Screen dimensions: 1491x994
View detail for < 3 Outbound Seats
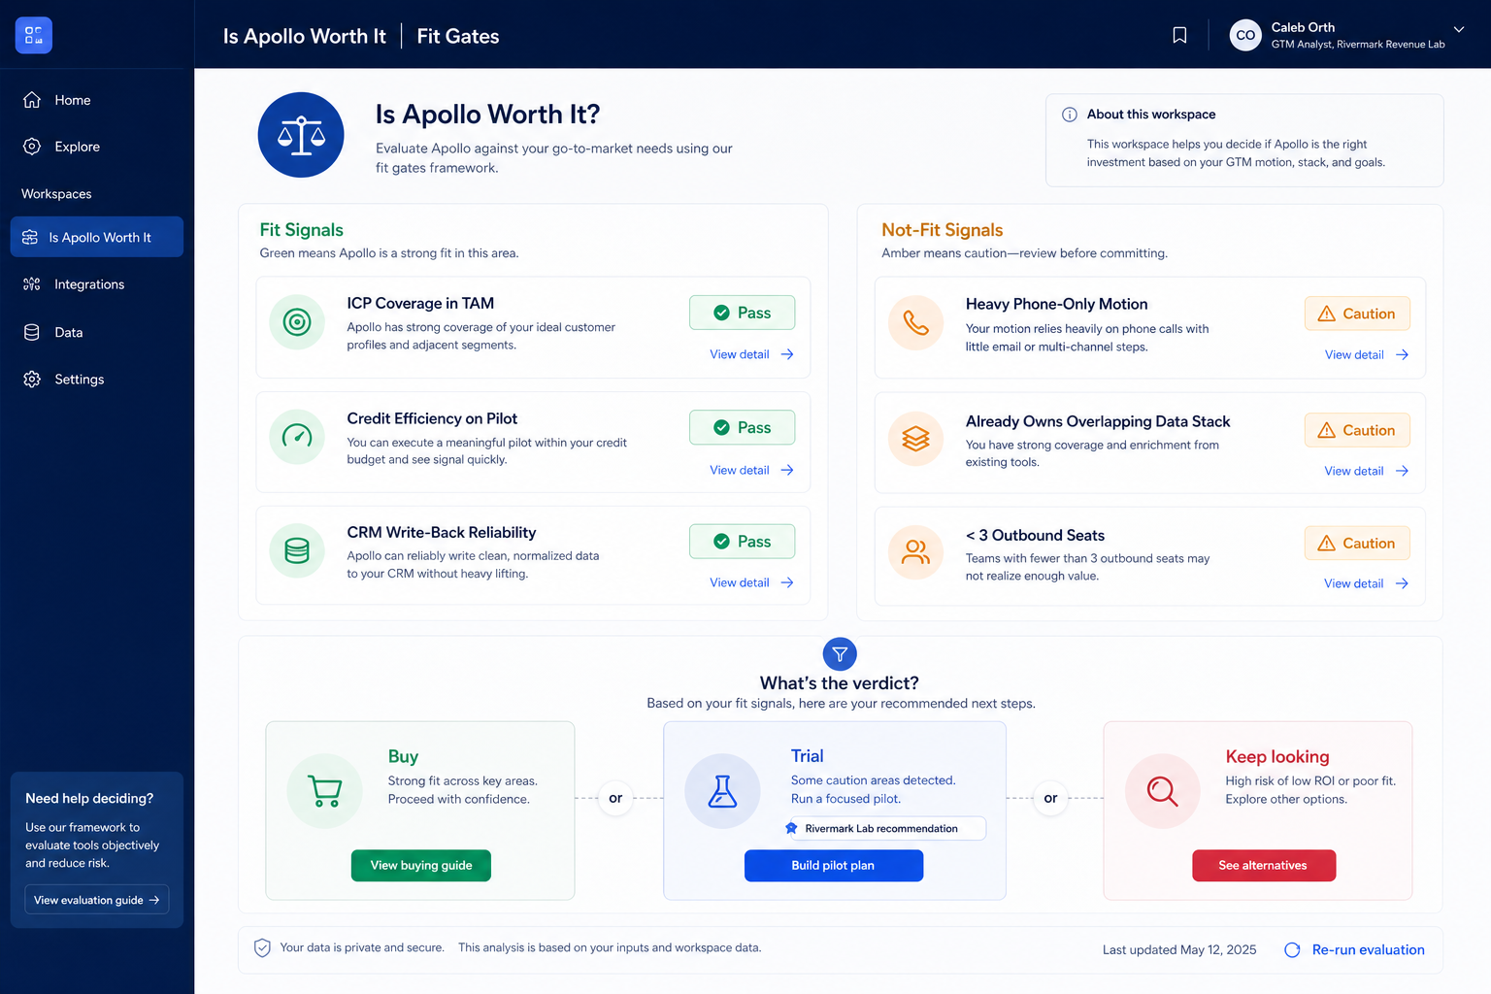click(x=1367, y=583)
